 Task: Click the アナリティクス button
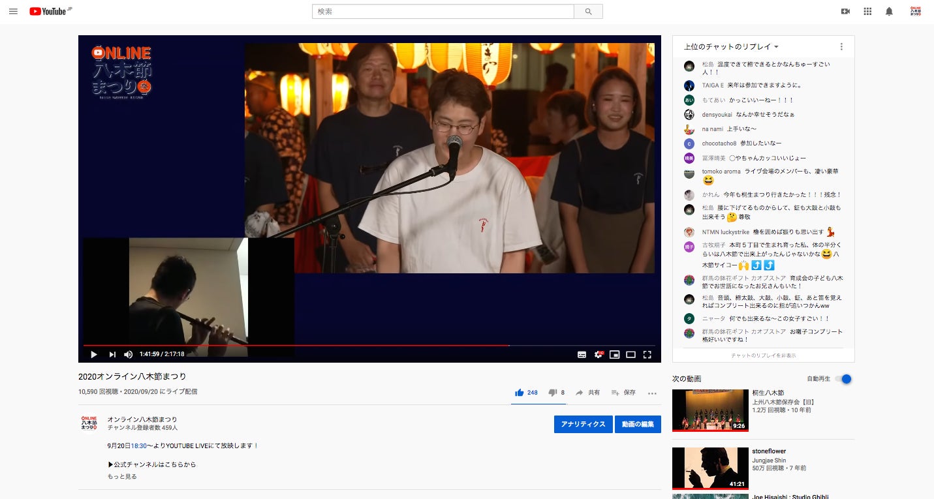tap(583, 424)
